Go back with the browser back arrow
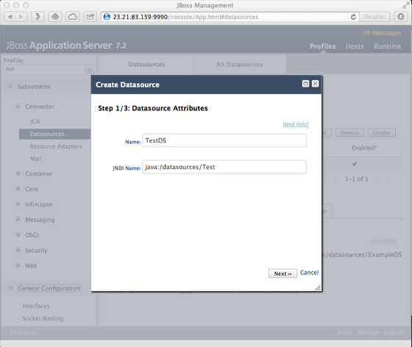Image resolution: width=412 pixels, height=347 pixels. (10, 17)
